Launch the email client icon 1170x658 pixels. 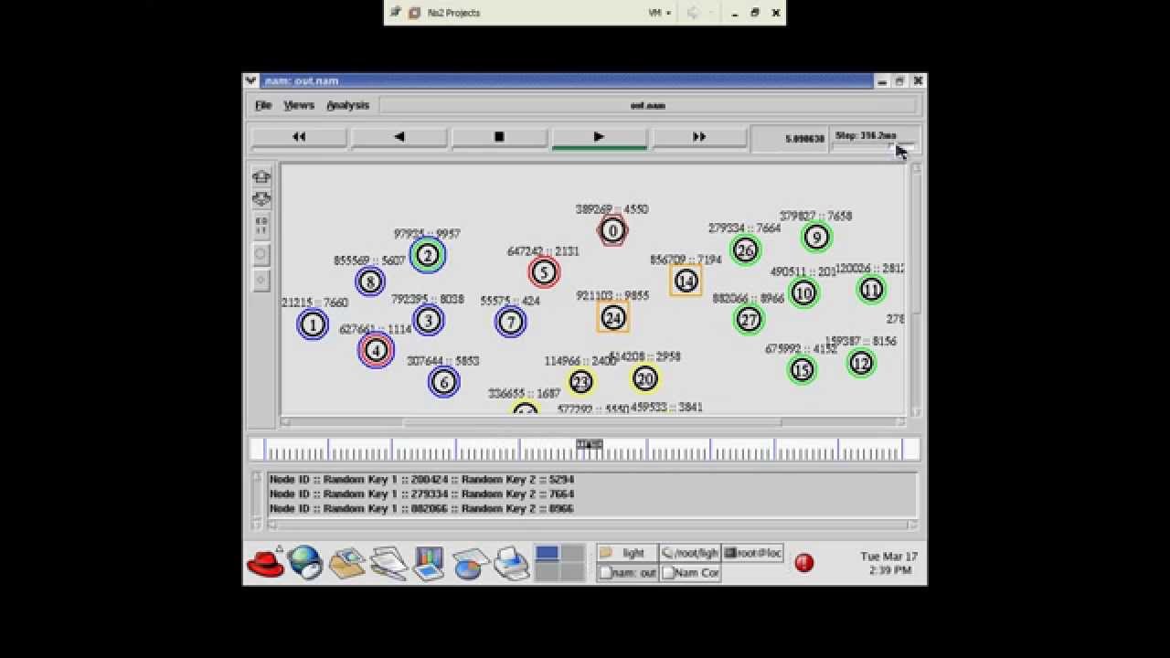(347, 563)
